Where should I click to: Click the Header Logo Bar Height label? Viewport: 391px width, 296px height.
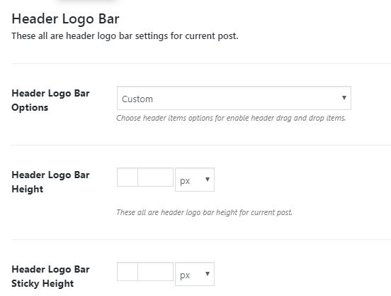pyautogui.click(x=50, y=182)
